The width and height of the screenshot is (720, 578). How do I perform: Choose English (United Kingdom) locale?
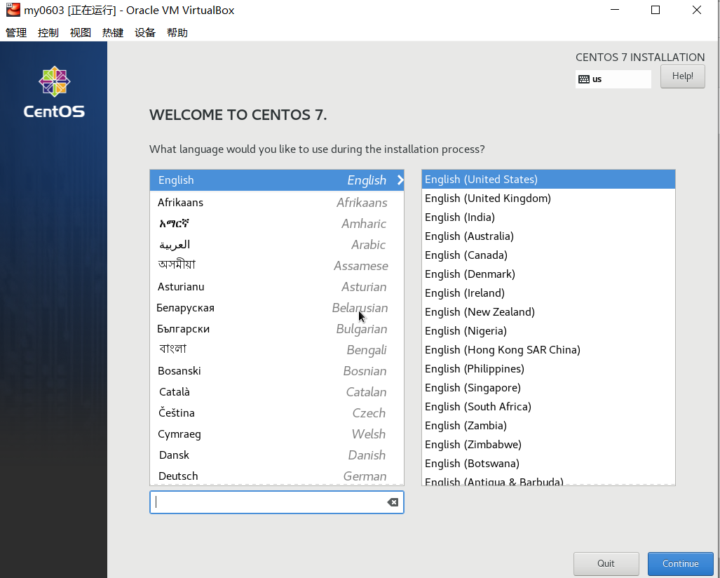click(x=548, y=199)
